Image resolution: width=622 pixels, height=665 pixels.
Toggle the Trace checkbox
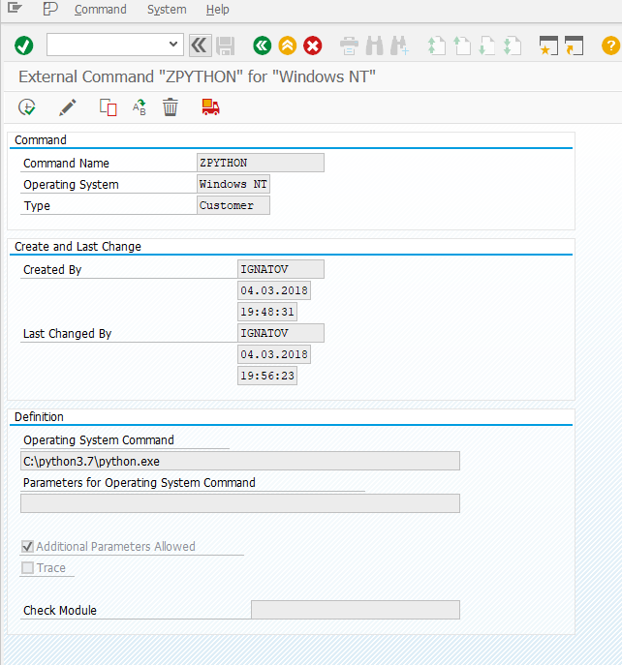[27, 567]
